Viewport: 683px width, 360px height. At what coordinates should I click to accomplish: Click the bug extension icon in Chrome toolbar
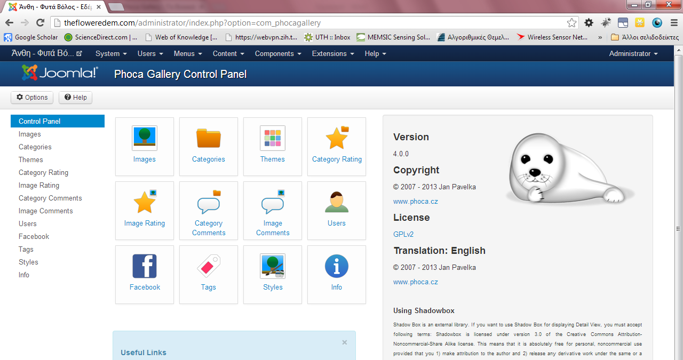coord(606,22)
